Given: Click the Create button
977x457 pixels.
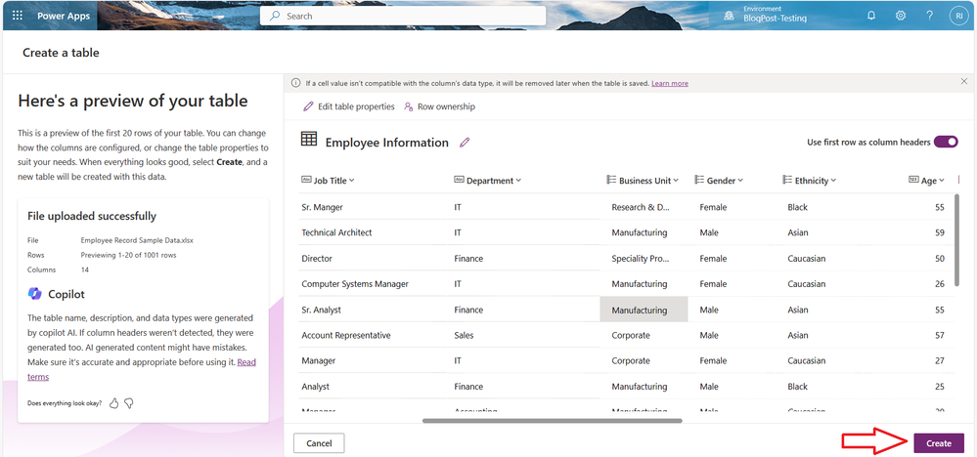Looking at the screenshot, I should [x=939, y=443].
